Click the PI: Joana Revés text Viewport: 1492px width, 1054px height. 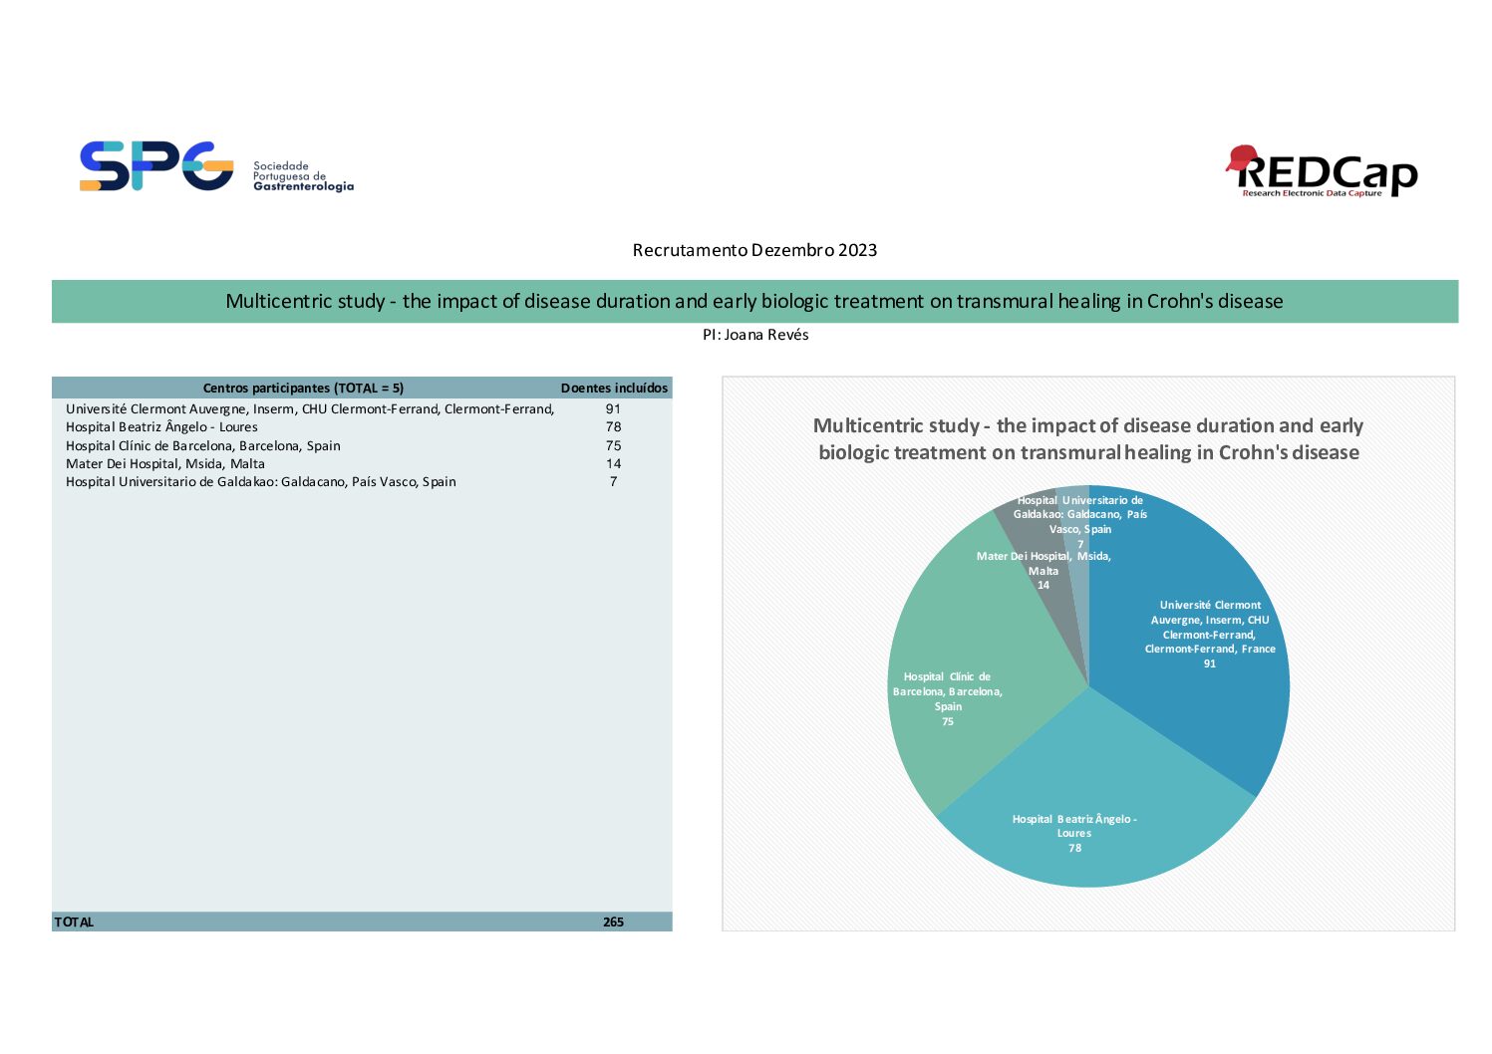[755, 335]
